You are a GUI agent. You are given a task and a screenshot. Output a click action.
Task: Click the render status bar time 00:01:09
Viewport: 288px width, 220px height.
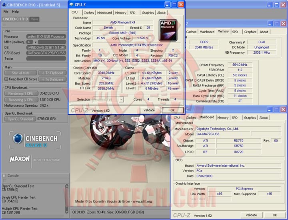(x=78, y=212)
